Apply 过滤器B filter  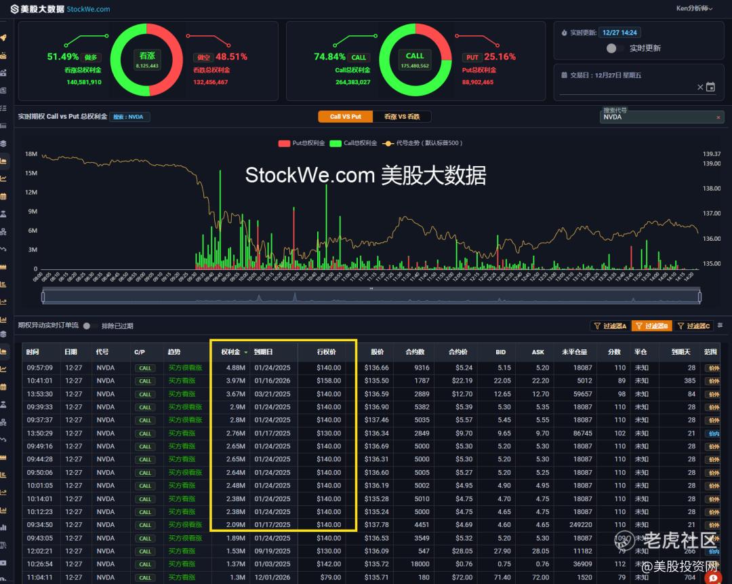pos(652,326)
